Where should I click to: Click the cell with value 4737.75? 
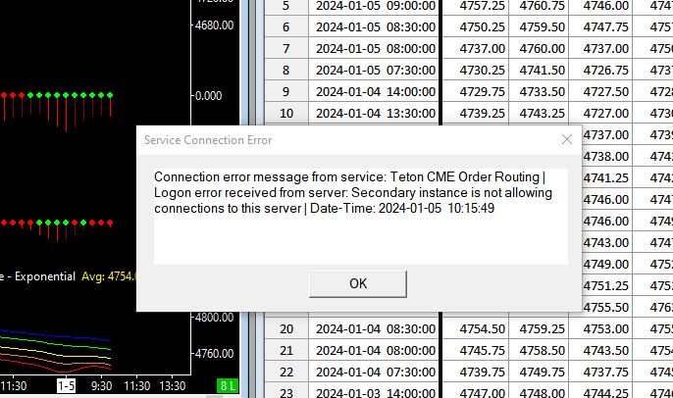pyautogui.click(x=600, y=372)
